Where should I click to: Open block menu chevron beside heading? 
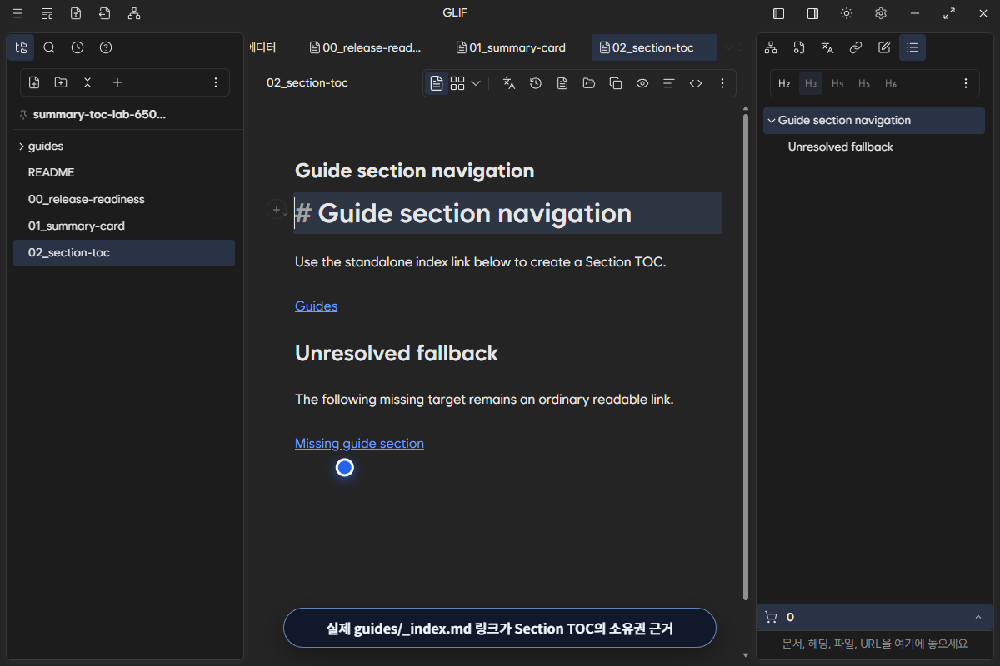point(286,213)
